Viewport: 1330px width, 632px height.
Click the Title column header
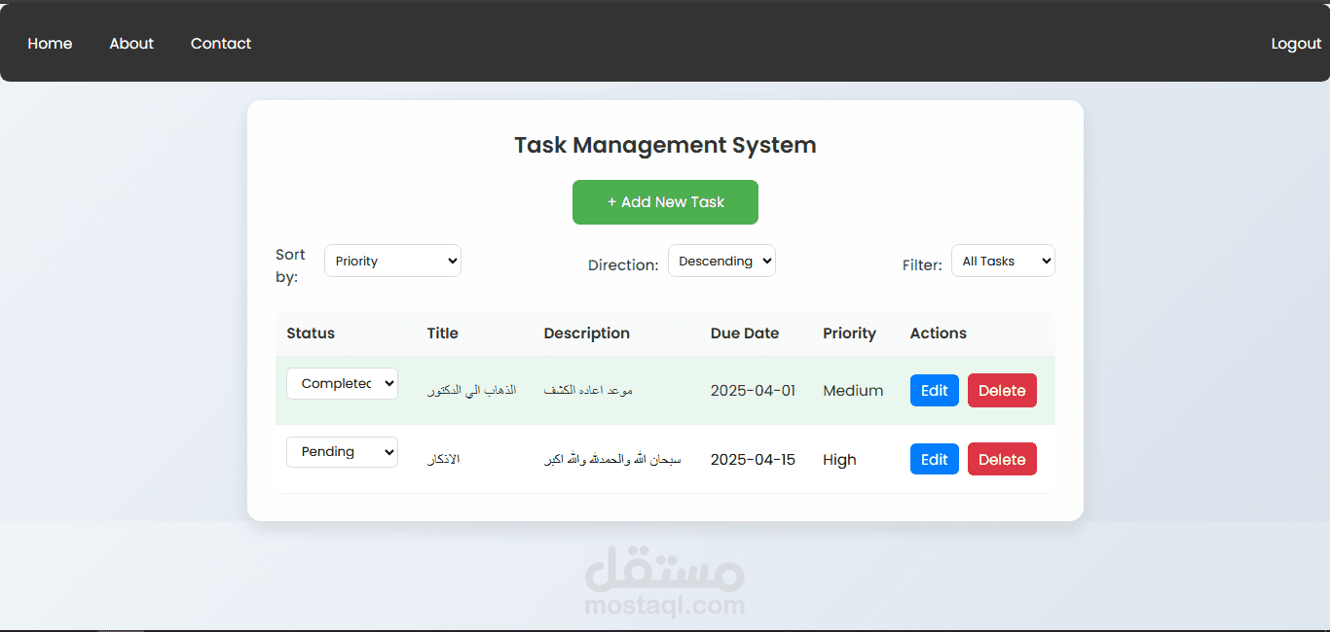442,334
